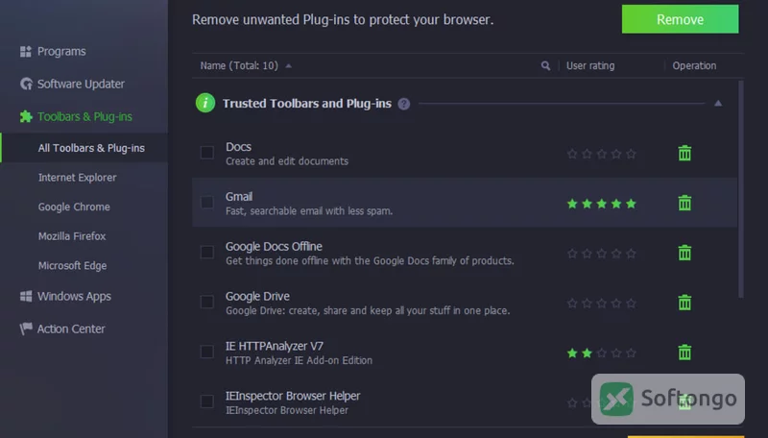This screenshot has height=438, width=768.
Task: Show Mozilla Firefox plug-ins
Action: coord(72,236)
